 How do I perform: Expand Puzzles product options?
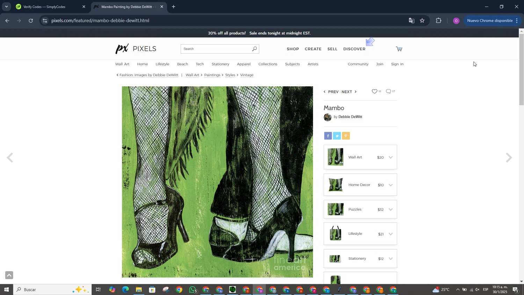[391, 209]
